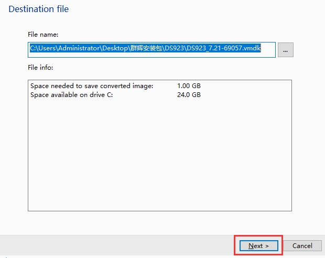The width and height of the screenshot is (325, 258).
Task: Select the "Space needed to save converted image" line
Action: coord(92,85)
